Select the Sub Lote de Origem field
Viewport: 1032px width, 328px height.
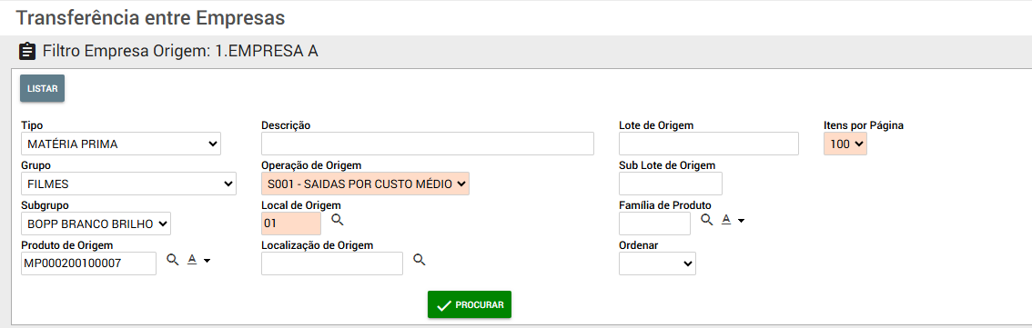671,184
